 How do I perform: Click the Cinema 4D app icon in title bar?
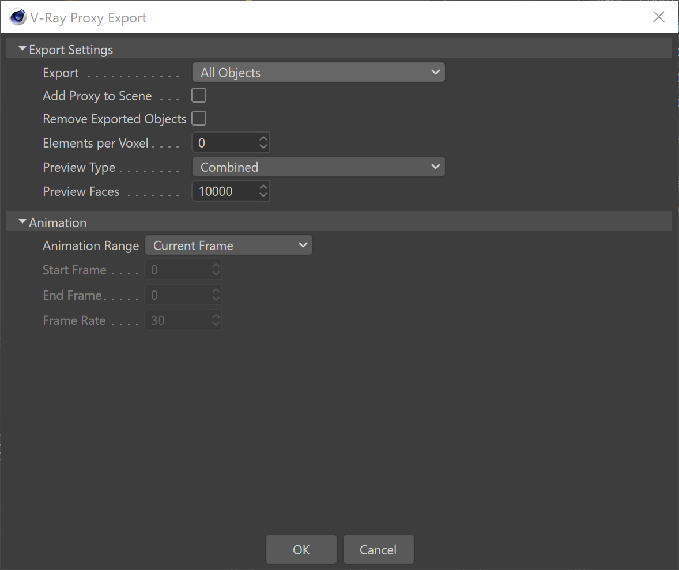pos(18,17)
